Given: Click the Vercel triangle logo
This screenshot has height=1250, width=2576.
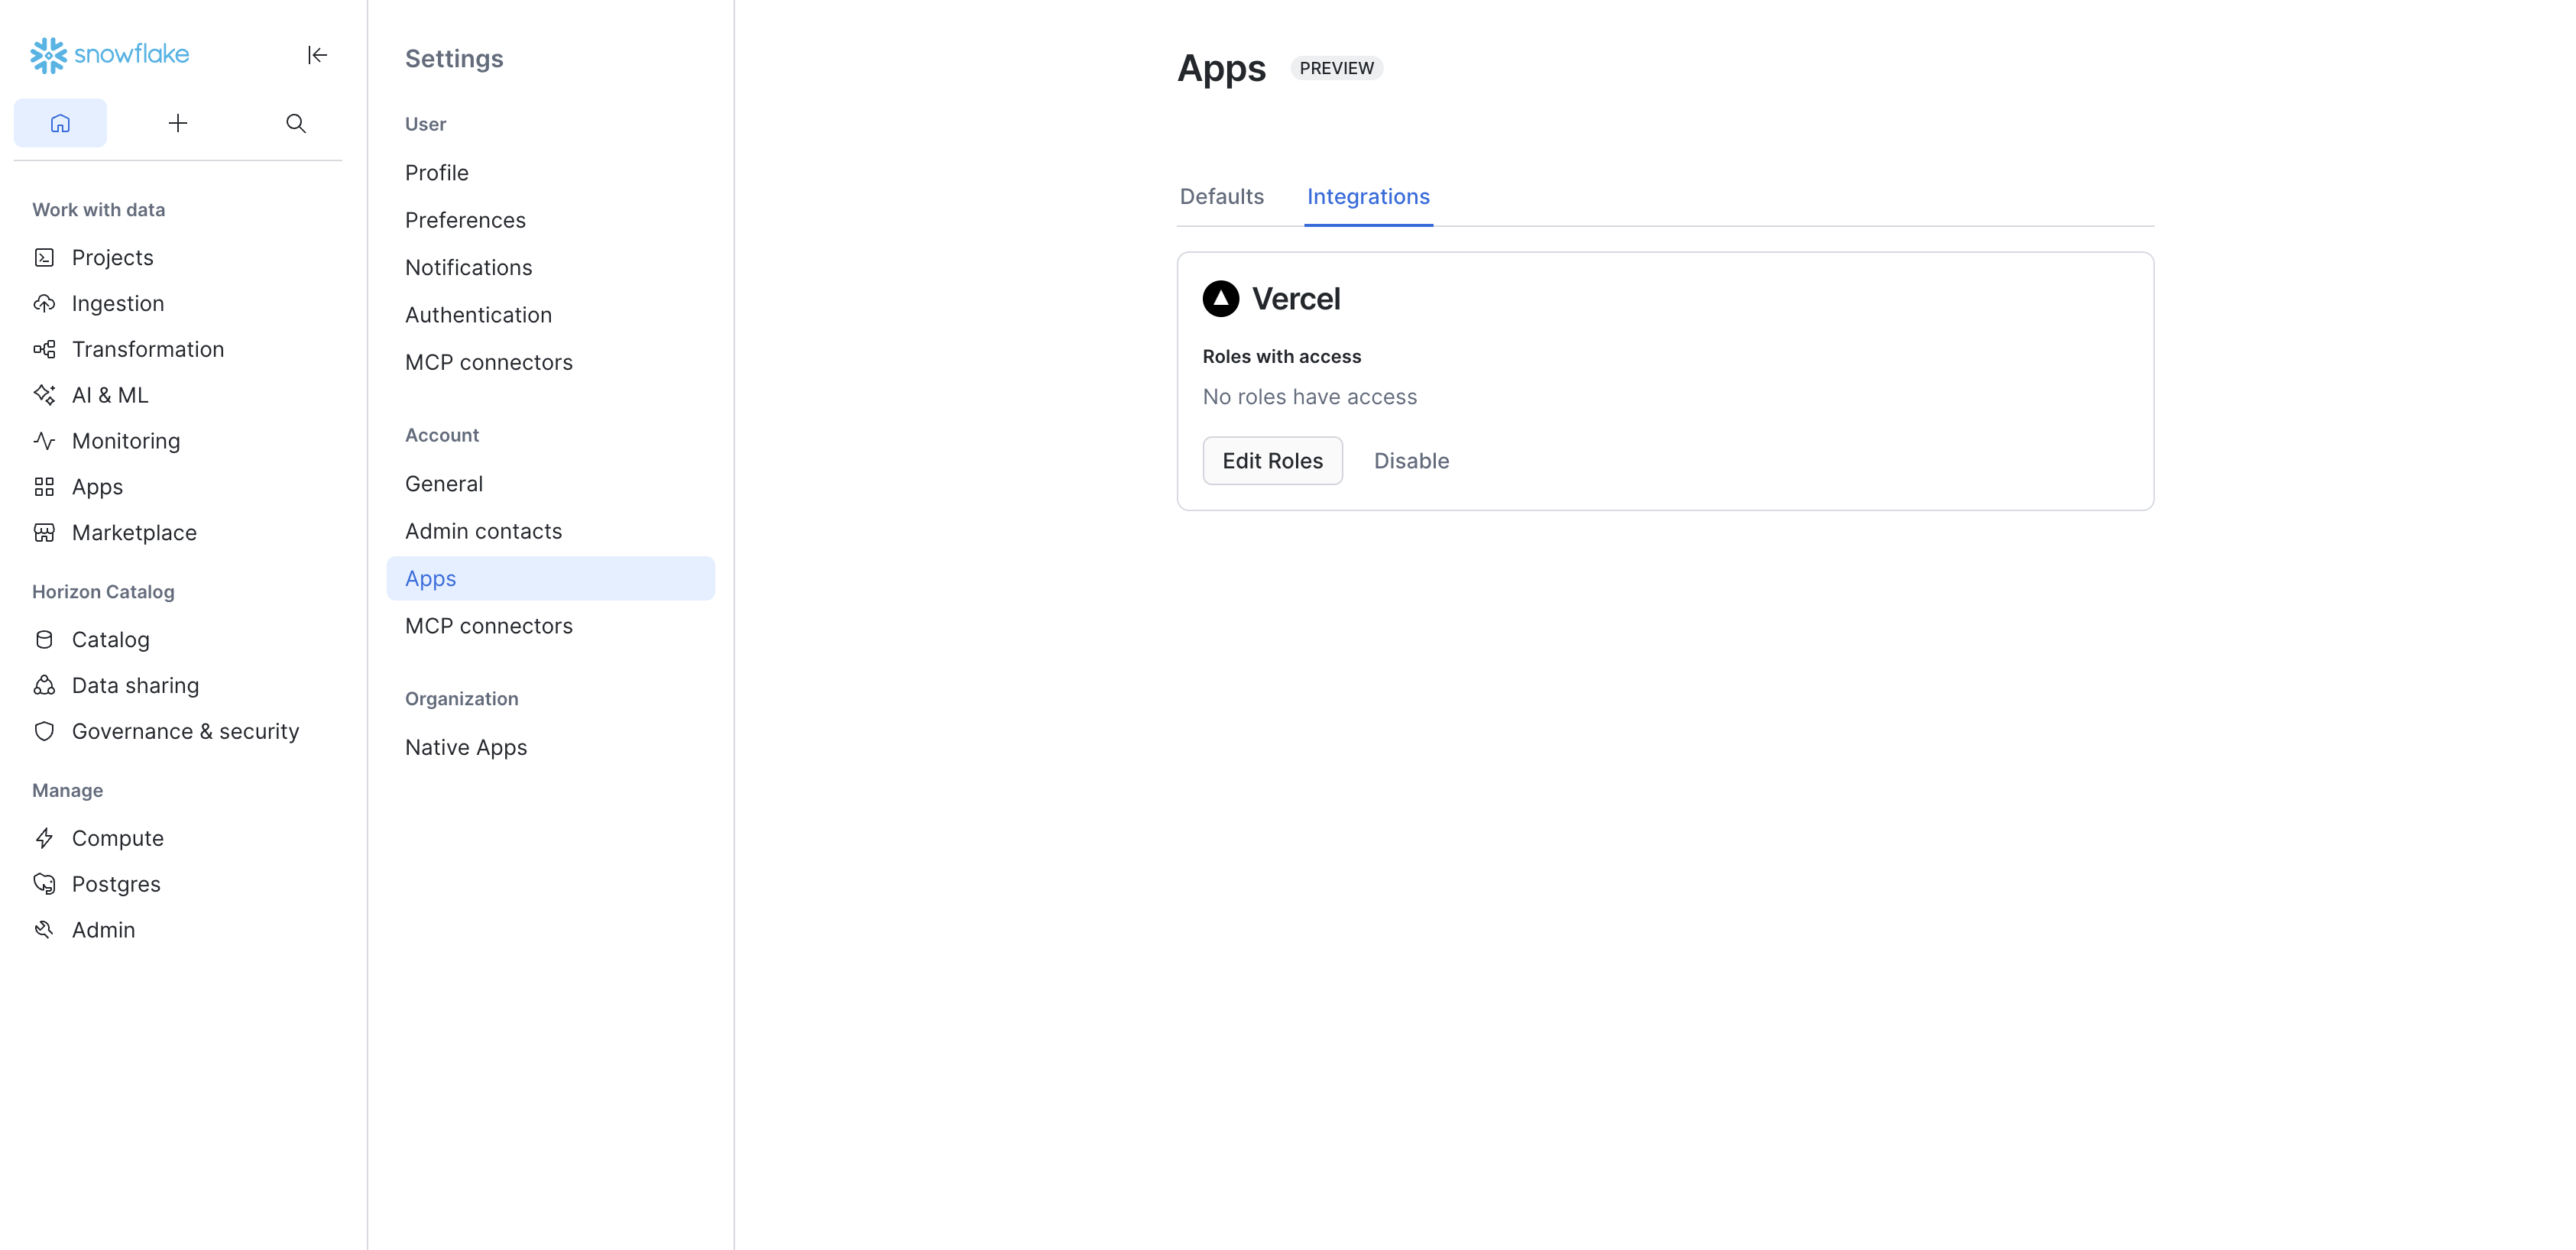Looking at the screenshot, I should point(1220,299).
